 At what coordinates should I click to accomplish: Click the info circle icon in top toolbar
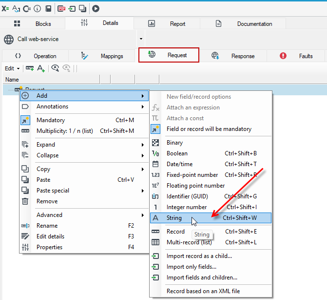click(x=38, y=9)
